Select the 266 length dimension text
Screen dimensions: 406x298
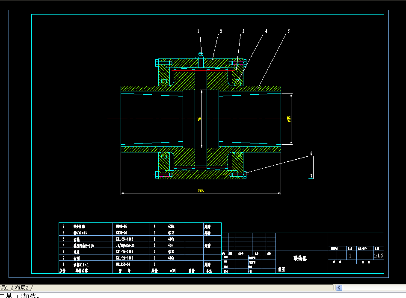[201, 191]
